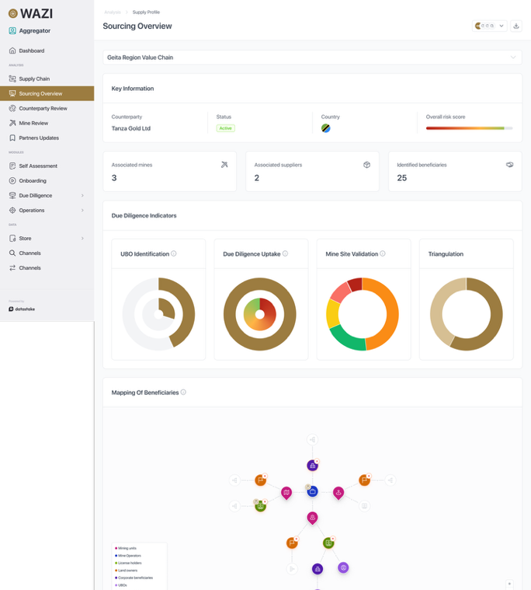Viewport: 531px width, 590px height.
Task: Click the green segment of Mine Site Validation
Action: point(346,339)
